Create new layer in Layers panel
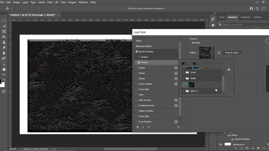Image resolution: width=269 pixels, height=151 pixels. pos(264,148)
